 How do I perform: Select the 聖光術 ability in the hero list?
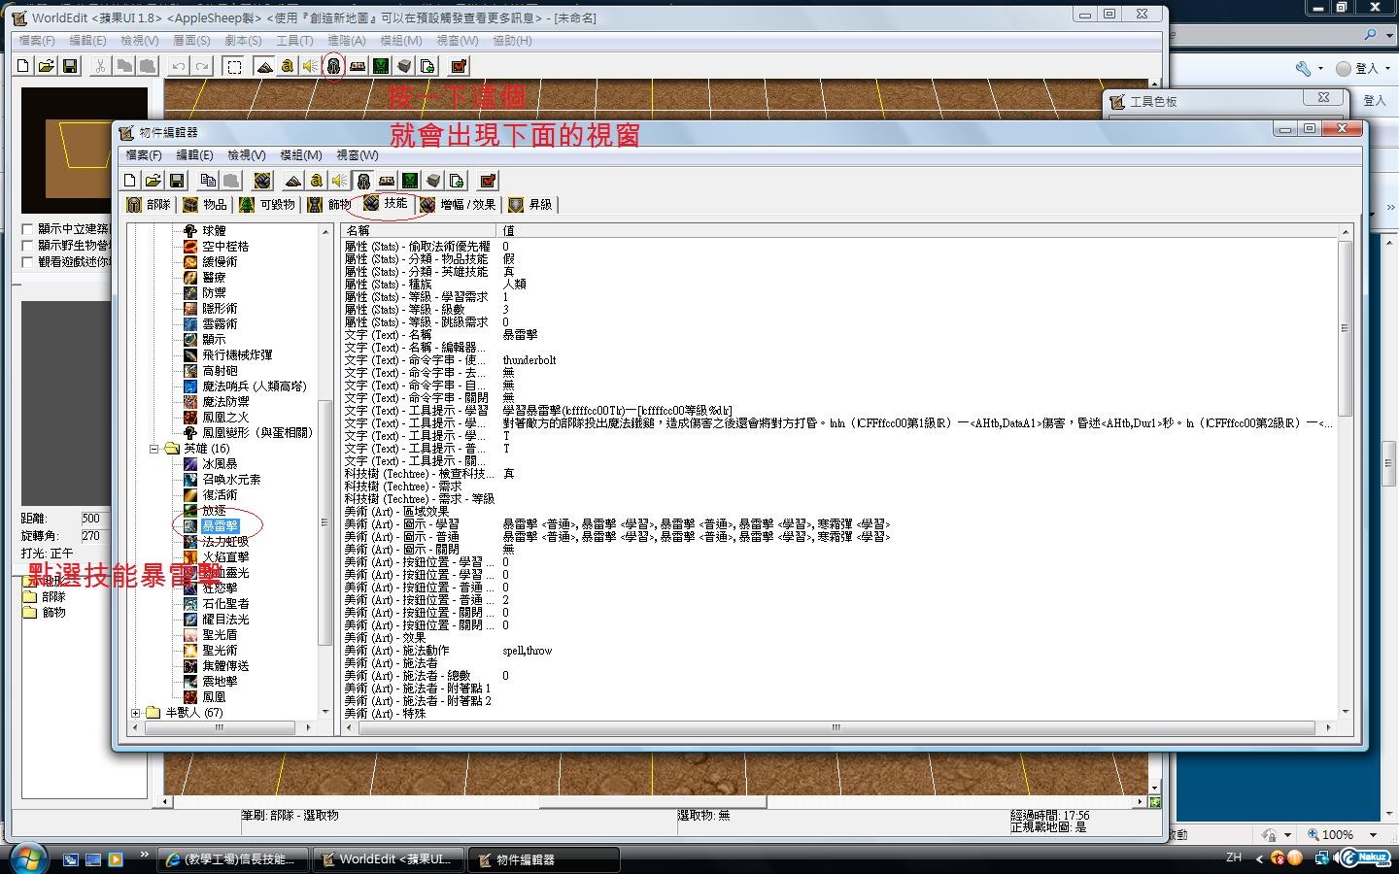click(x=220, y=651)
